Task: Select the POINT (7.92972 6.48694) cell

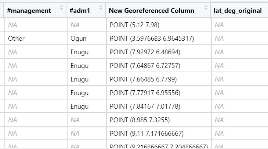Action: 145,52
